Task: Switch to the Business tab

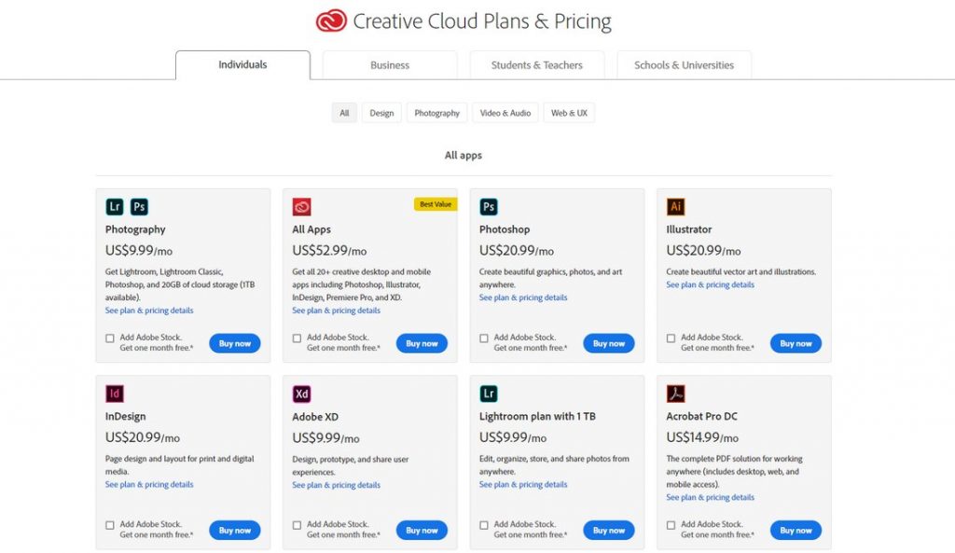Action: pos(390,65)
